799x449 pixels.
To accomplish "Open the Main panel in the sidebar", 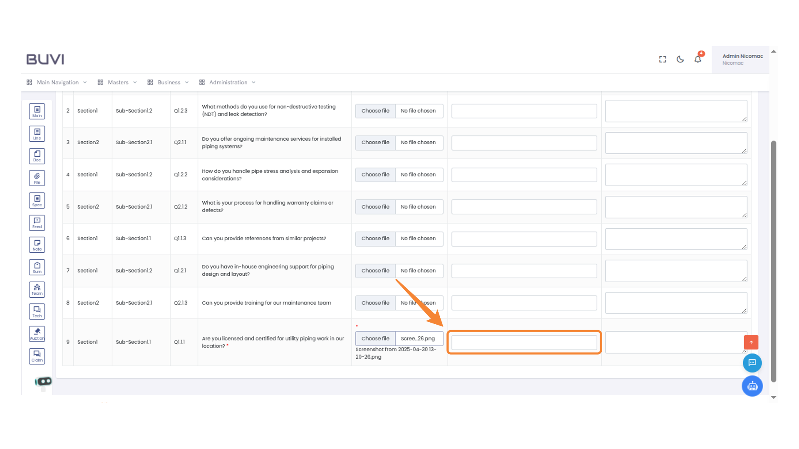I will (x=37, y=111).
